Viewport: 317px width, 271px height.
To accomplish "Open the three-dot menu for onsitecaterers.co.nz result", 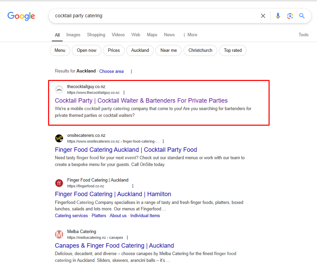I will pos(163,141).
